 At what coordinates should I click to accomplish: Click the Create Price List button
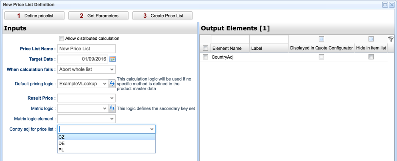click(x=162, y=16)
